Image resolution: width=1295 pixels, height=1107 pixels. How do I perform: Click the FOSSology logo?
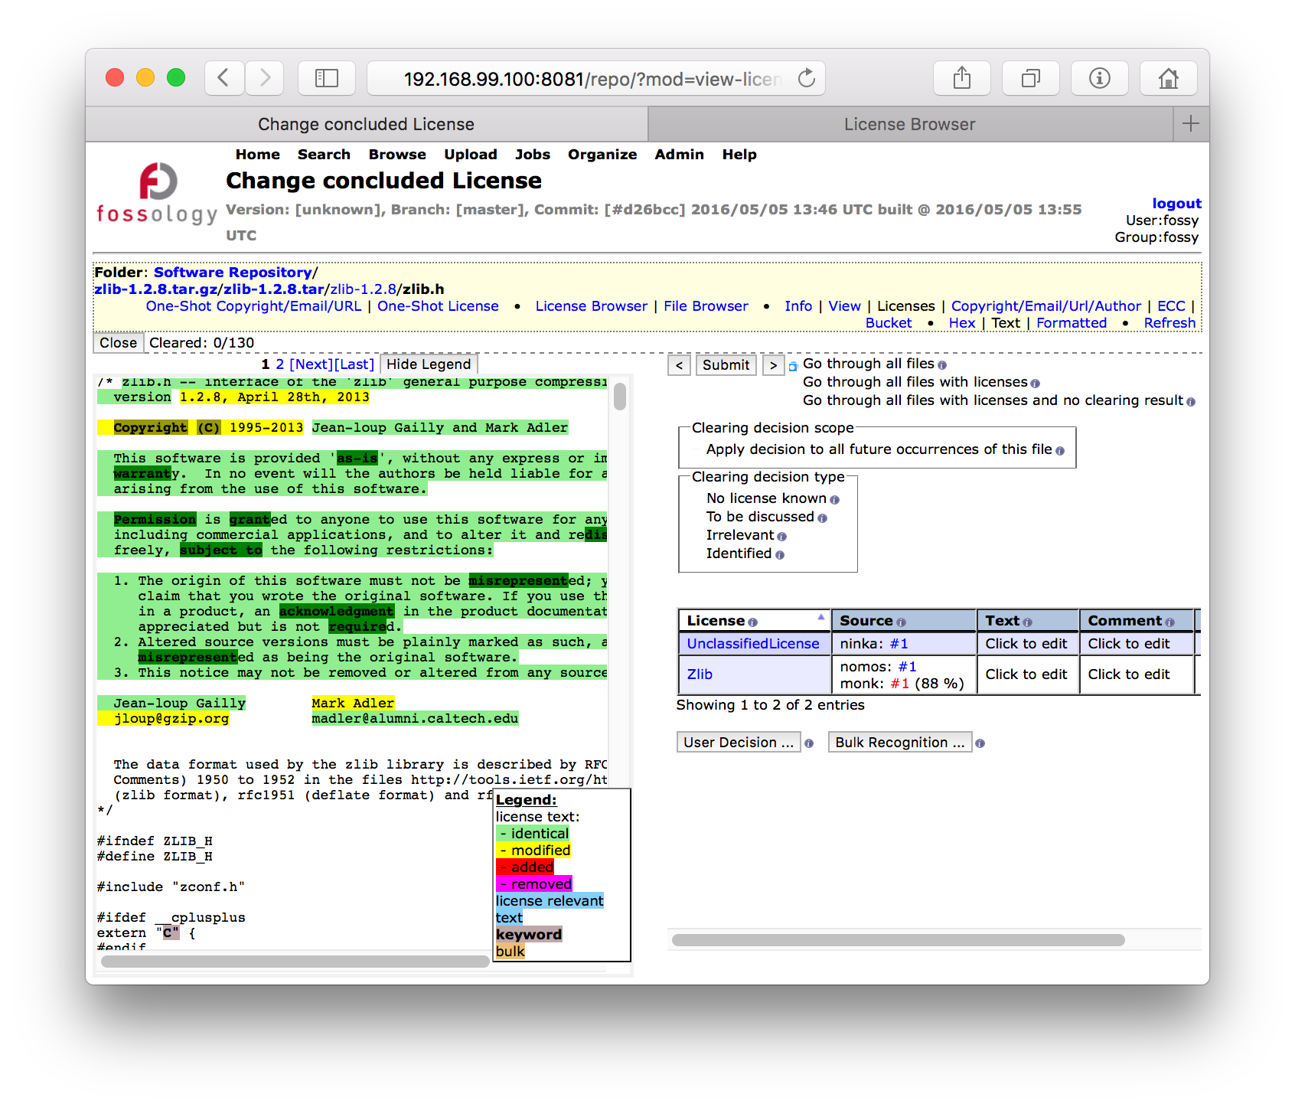(157, 194)
